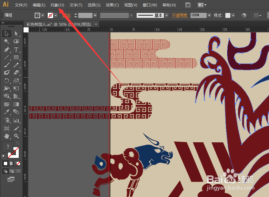Pick the Width (warp) tool
The image size is (269, 197).
pyautogui.click(x=7, y=88)
